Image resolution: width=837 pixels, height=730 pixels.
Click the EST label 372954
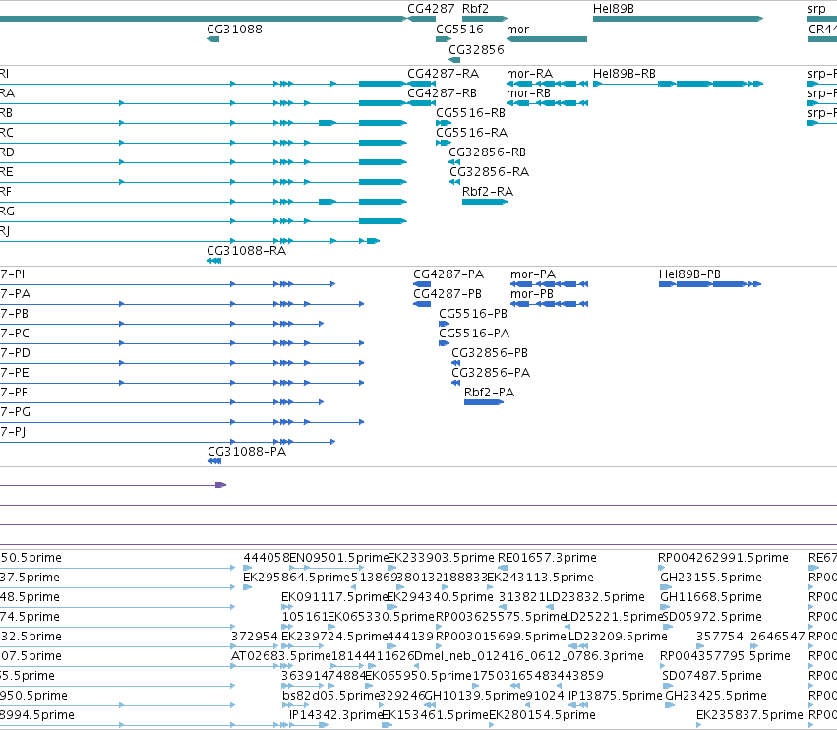pyautogui.click(x=255, y=638)
